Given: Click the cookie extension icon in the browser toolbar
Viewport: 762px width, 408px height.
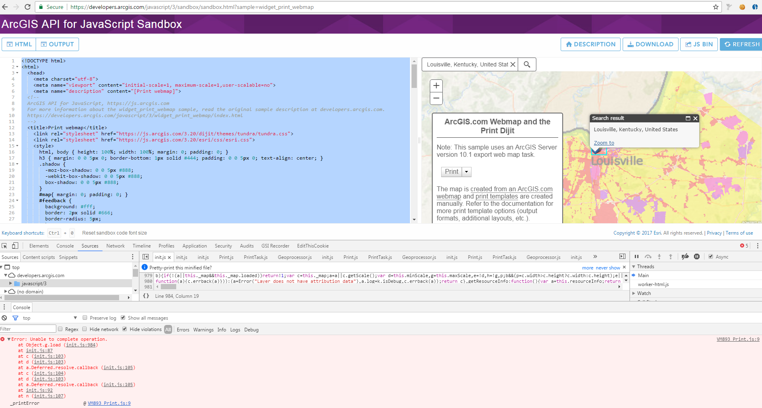Looking at the screenshot, I should pos(742,7).
